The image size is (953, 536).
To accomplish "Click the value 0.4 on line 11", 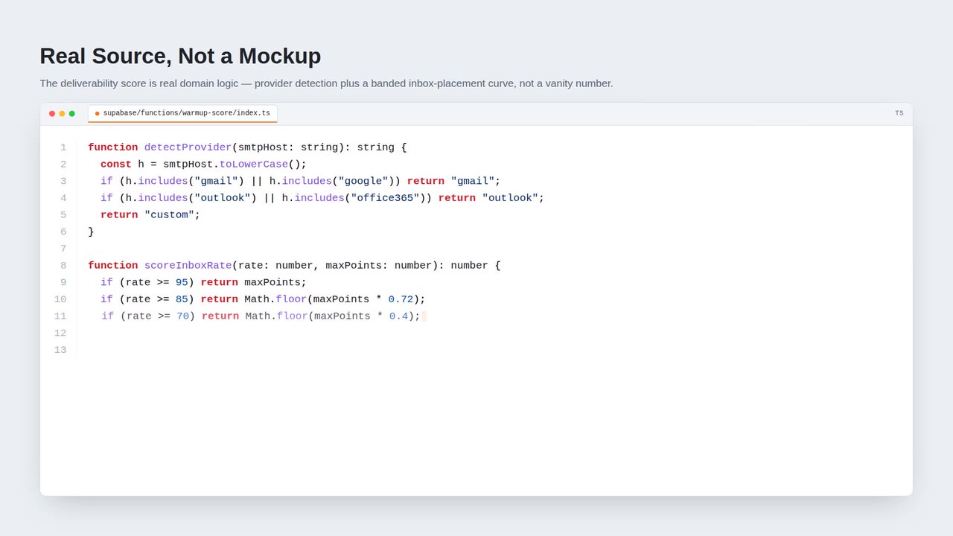I will pyautogui.click(x=398, y=316).
